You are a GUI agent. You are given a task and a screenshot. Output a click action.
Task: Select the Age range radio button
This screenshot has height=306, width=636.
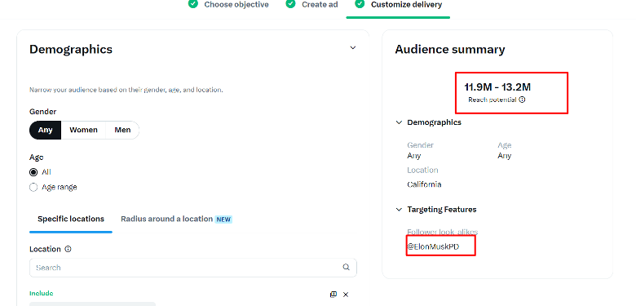[x=33, y=188]
